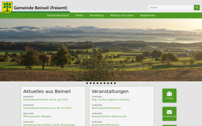Select the fourth slideshow dot

(98, 83)
